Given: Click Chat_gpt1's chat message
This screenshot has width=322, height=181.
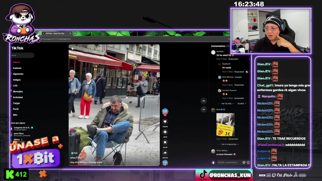Looking at the screenshot, I should [284, 88].
